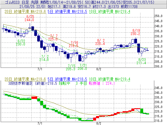167x127 pixels.
Task: Click the 21/08/25 22/01 date in header
Action: click(32, 7)
